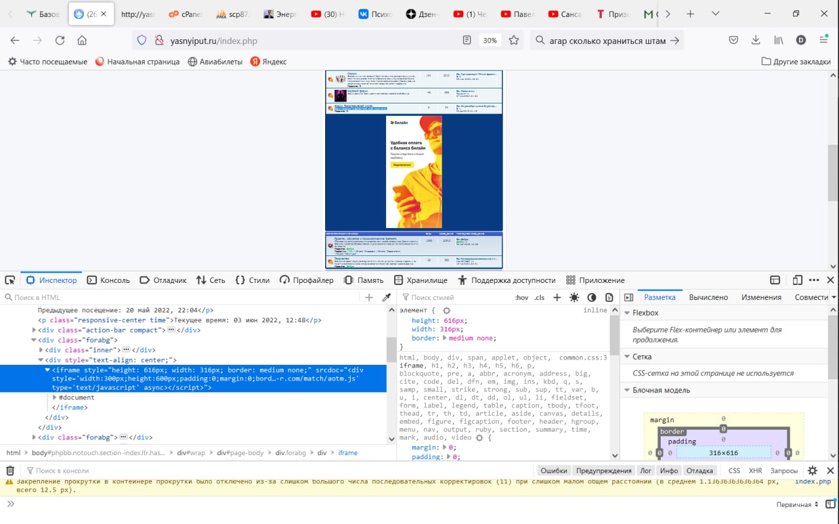Activate the element picker tool in DevTools
This screenshot has height=524, width=839.
tap(10, 280)
